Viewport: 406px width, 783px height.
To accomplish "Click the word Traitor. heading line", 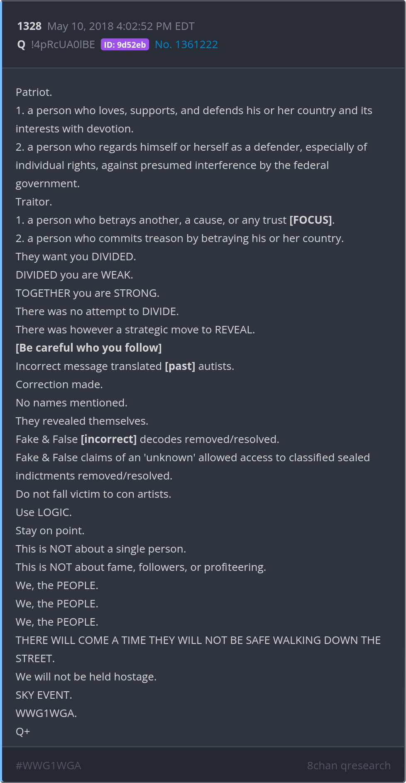I will click(34, 202).
